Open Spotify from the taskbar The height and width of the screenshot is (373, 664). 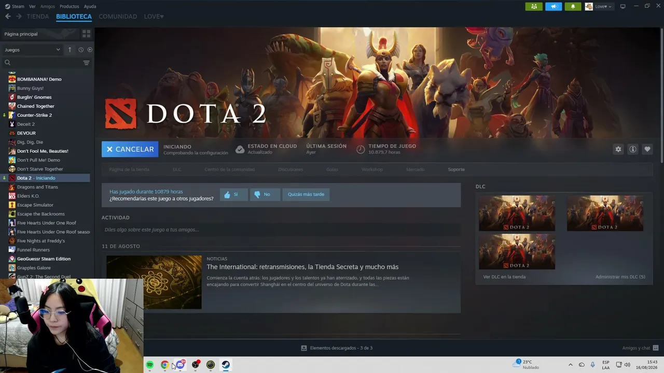(149, 365)
